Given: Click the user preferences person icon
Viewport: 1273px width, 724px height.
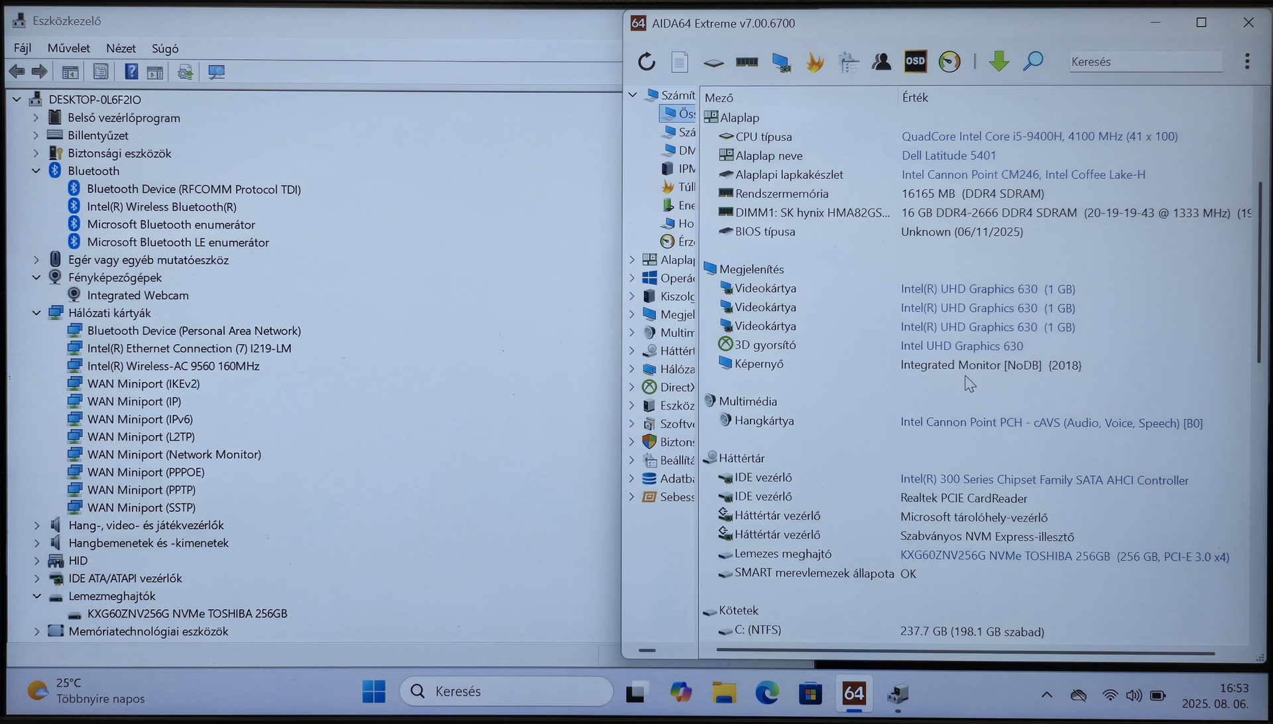Looking at the screenshot, I should (x=881, y=62).
